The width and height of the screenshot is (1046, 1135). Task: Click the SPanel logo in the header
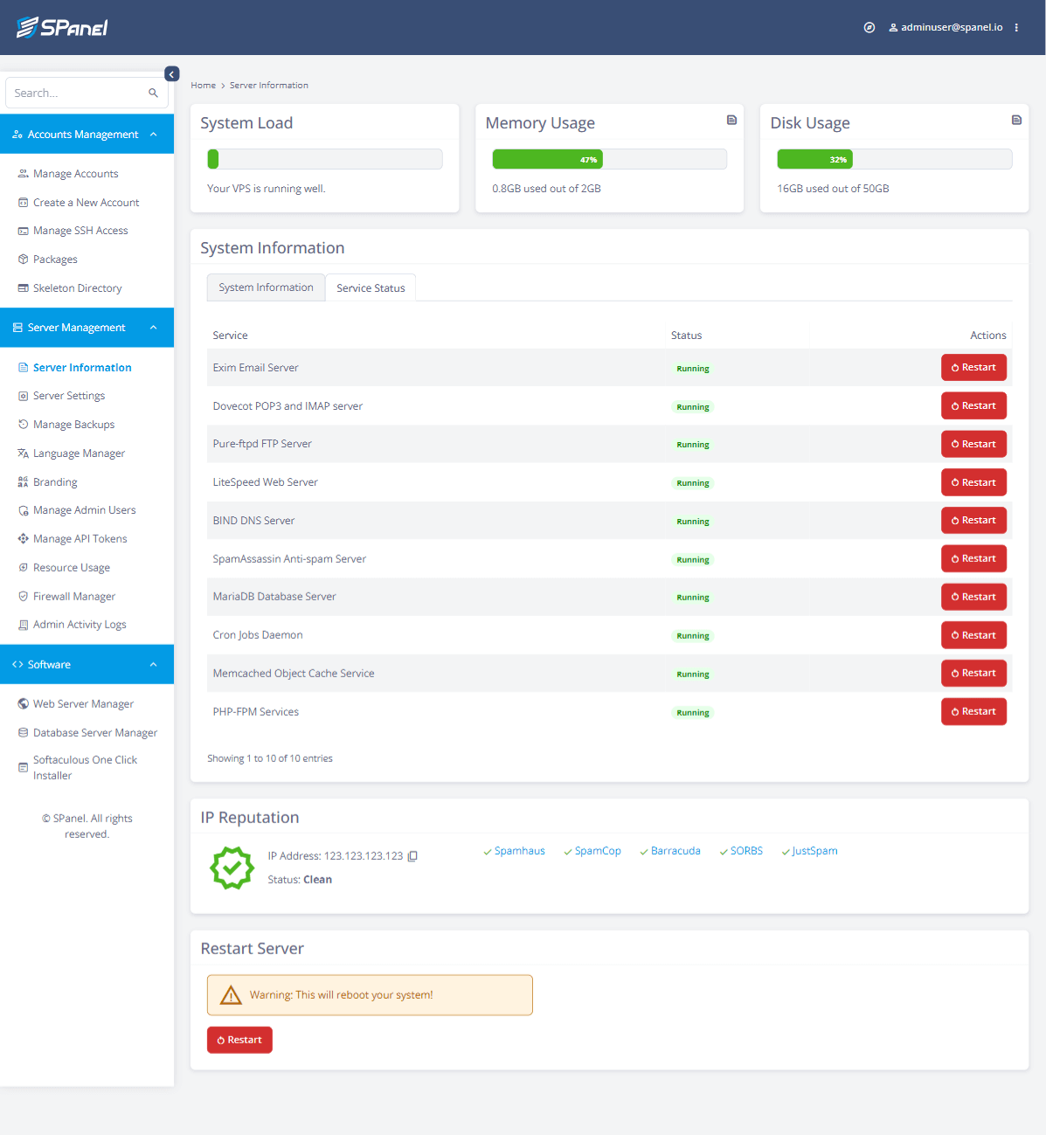coord(61,27)
